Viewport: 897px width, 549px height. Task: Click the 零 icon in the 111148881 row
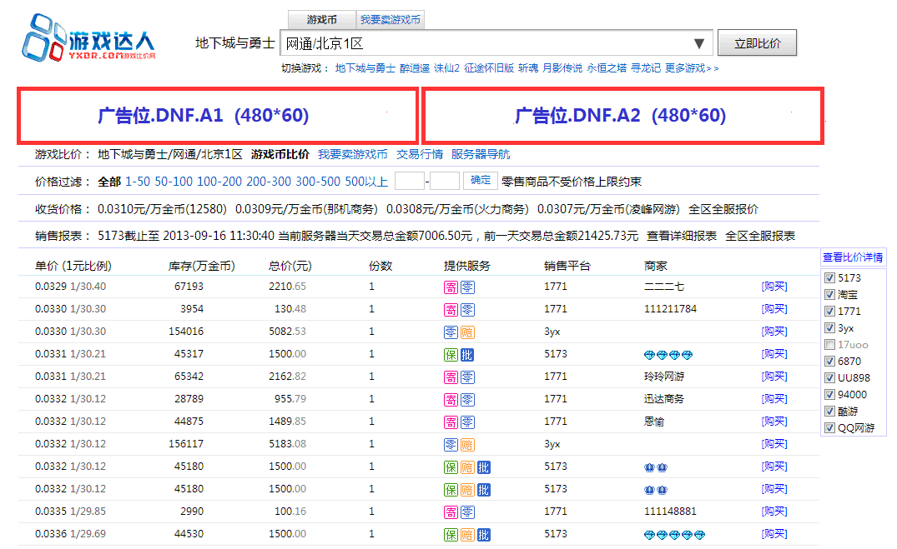pyautogui.click(x=467, y=512)
